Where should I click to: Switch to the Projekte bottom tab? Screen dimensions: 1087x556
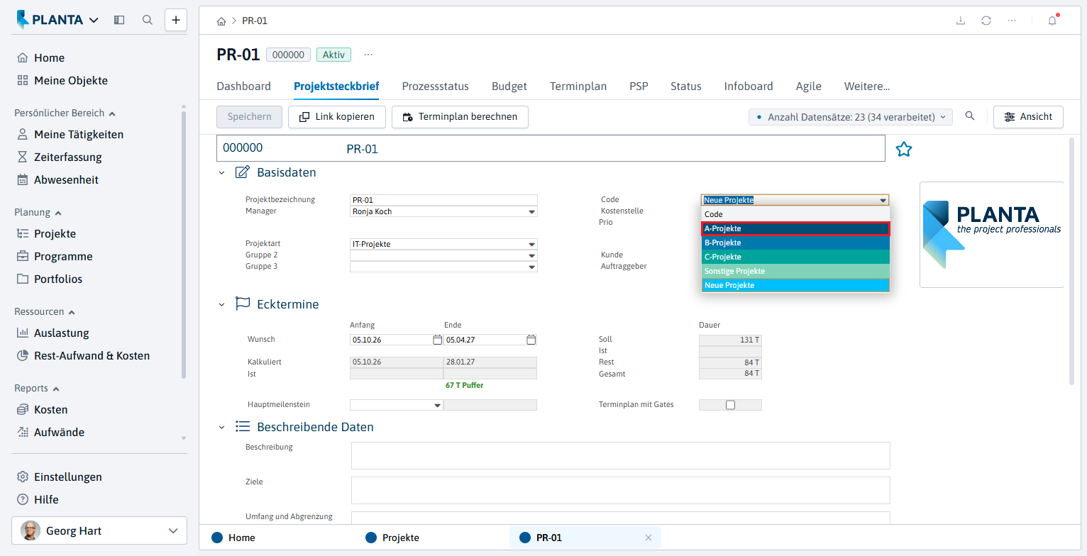pos(392,538)
